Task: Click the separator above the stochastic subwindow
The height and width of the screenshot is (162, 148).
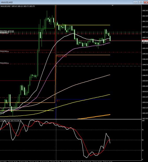Action: (x=71, y=119)
